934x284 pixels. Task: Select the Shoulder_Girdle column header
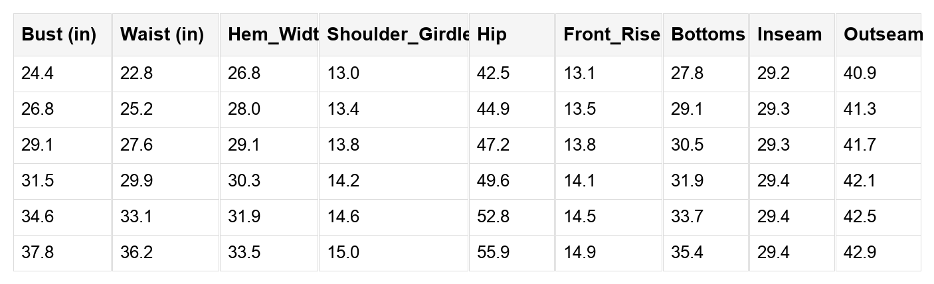click(393, 35)
